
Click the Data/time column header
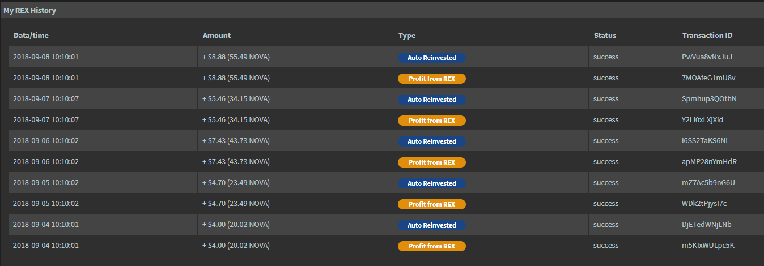pyautogui.click(x=31, y=36)
